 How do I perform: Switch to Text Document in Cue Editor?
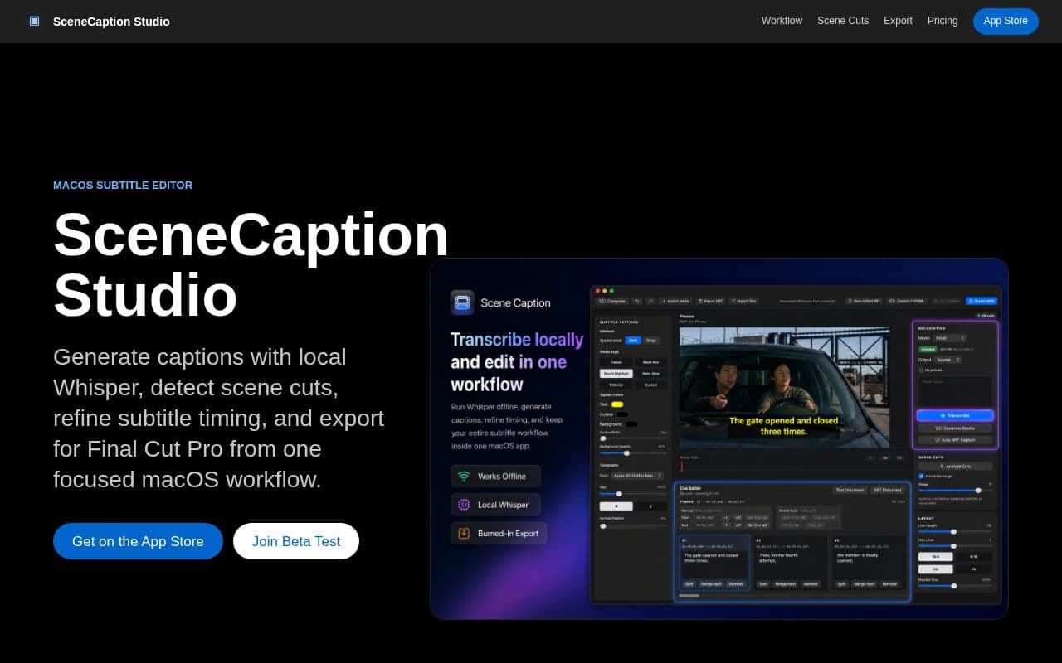point(850,490)
